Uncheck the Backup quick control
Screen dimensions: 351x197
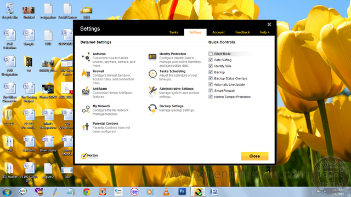(x=211, y=72)
